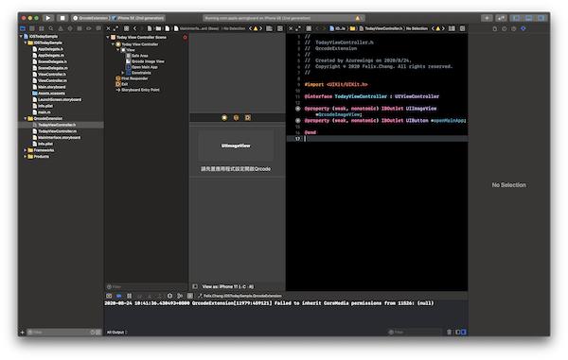This screenshot has width=568, height=360.
Task: Toggle the bottom Debug area panel
Action: 529,18
